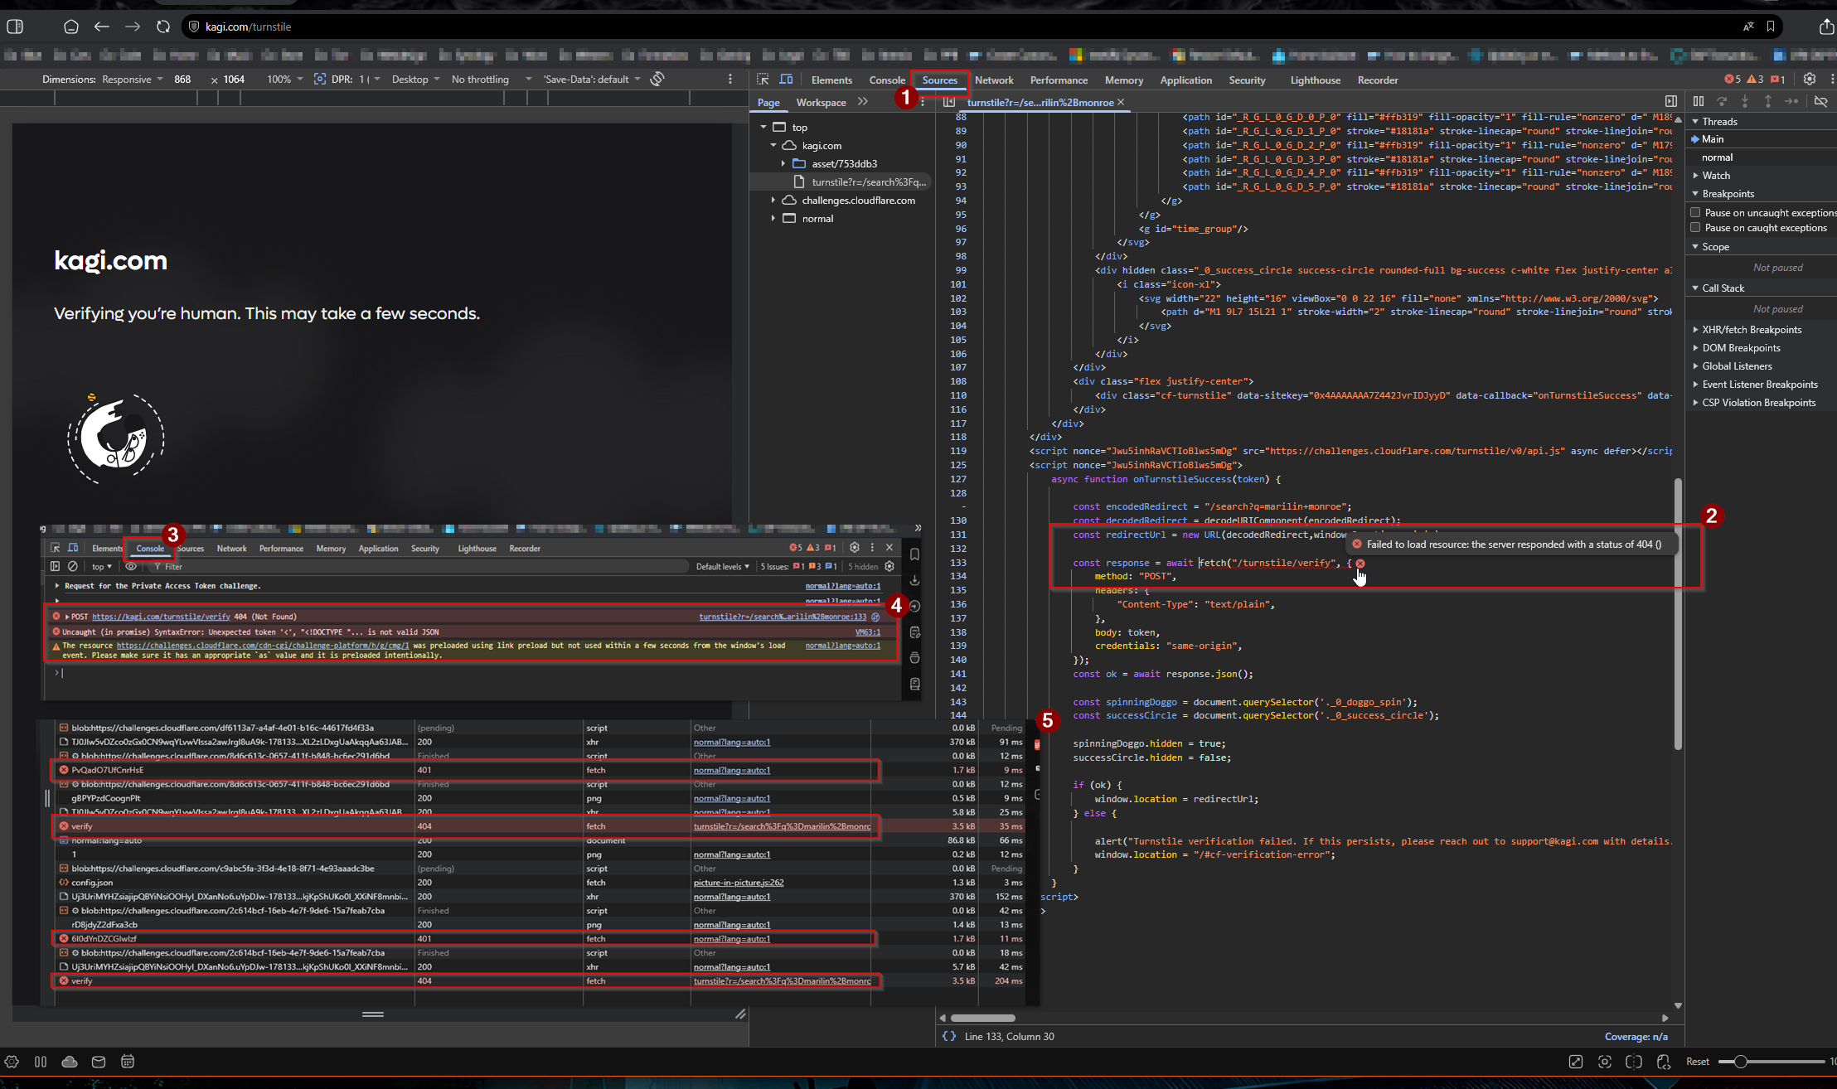1837x1089 pixels.
Task: Open main DevTools settings gear
Action: pos(1810,80)
